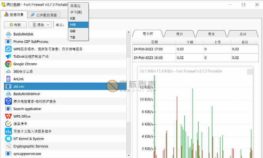Select syncappserver.exe in the app list

point(65,154)
